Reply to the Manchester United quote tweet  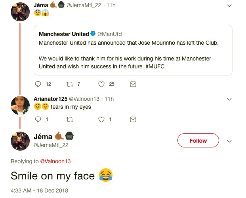click(x=38, y=84)
